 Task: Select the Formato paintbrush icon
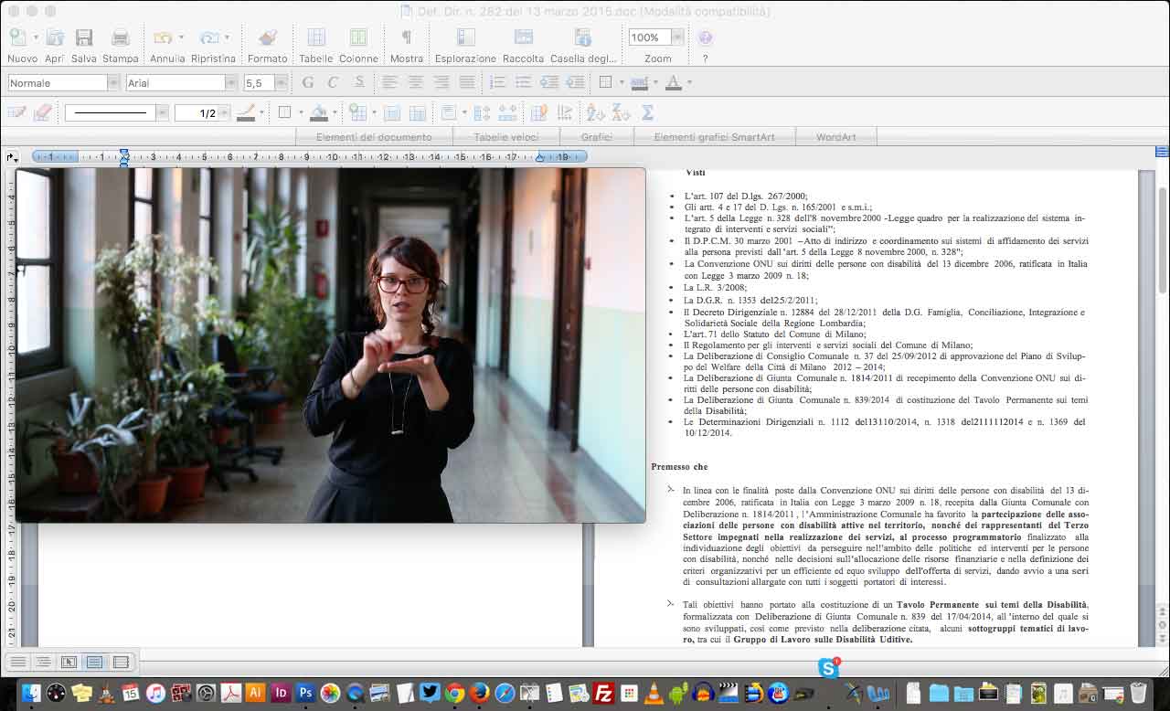267,38
